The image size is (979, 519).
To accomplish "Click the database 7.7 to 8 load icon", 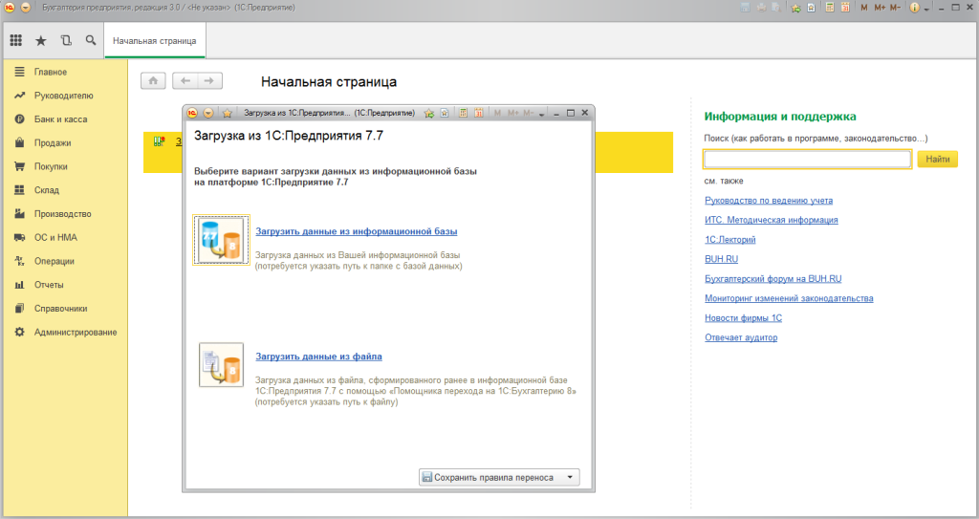I will click(x=221, y=240).
